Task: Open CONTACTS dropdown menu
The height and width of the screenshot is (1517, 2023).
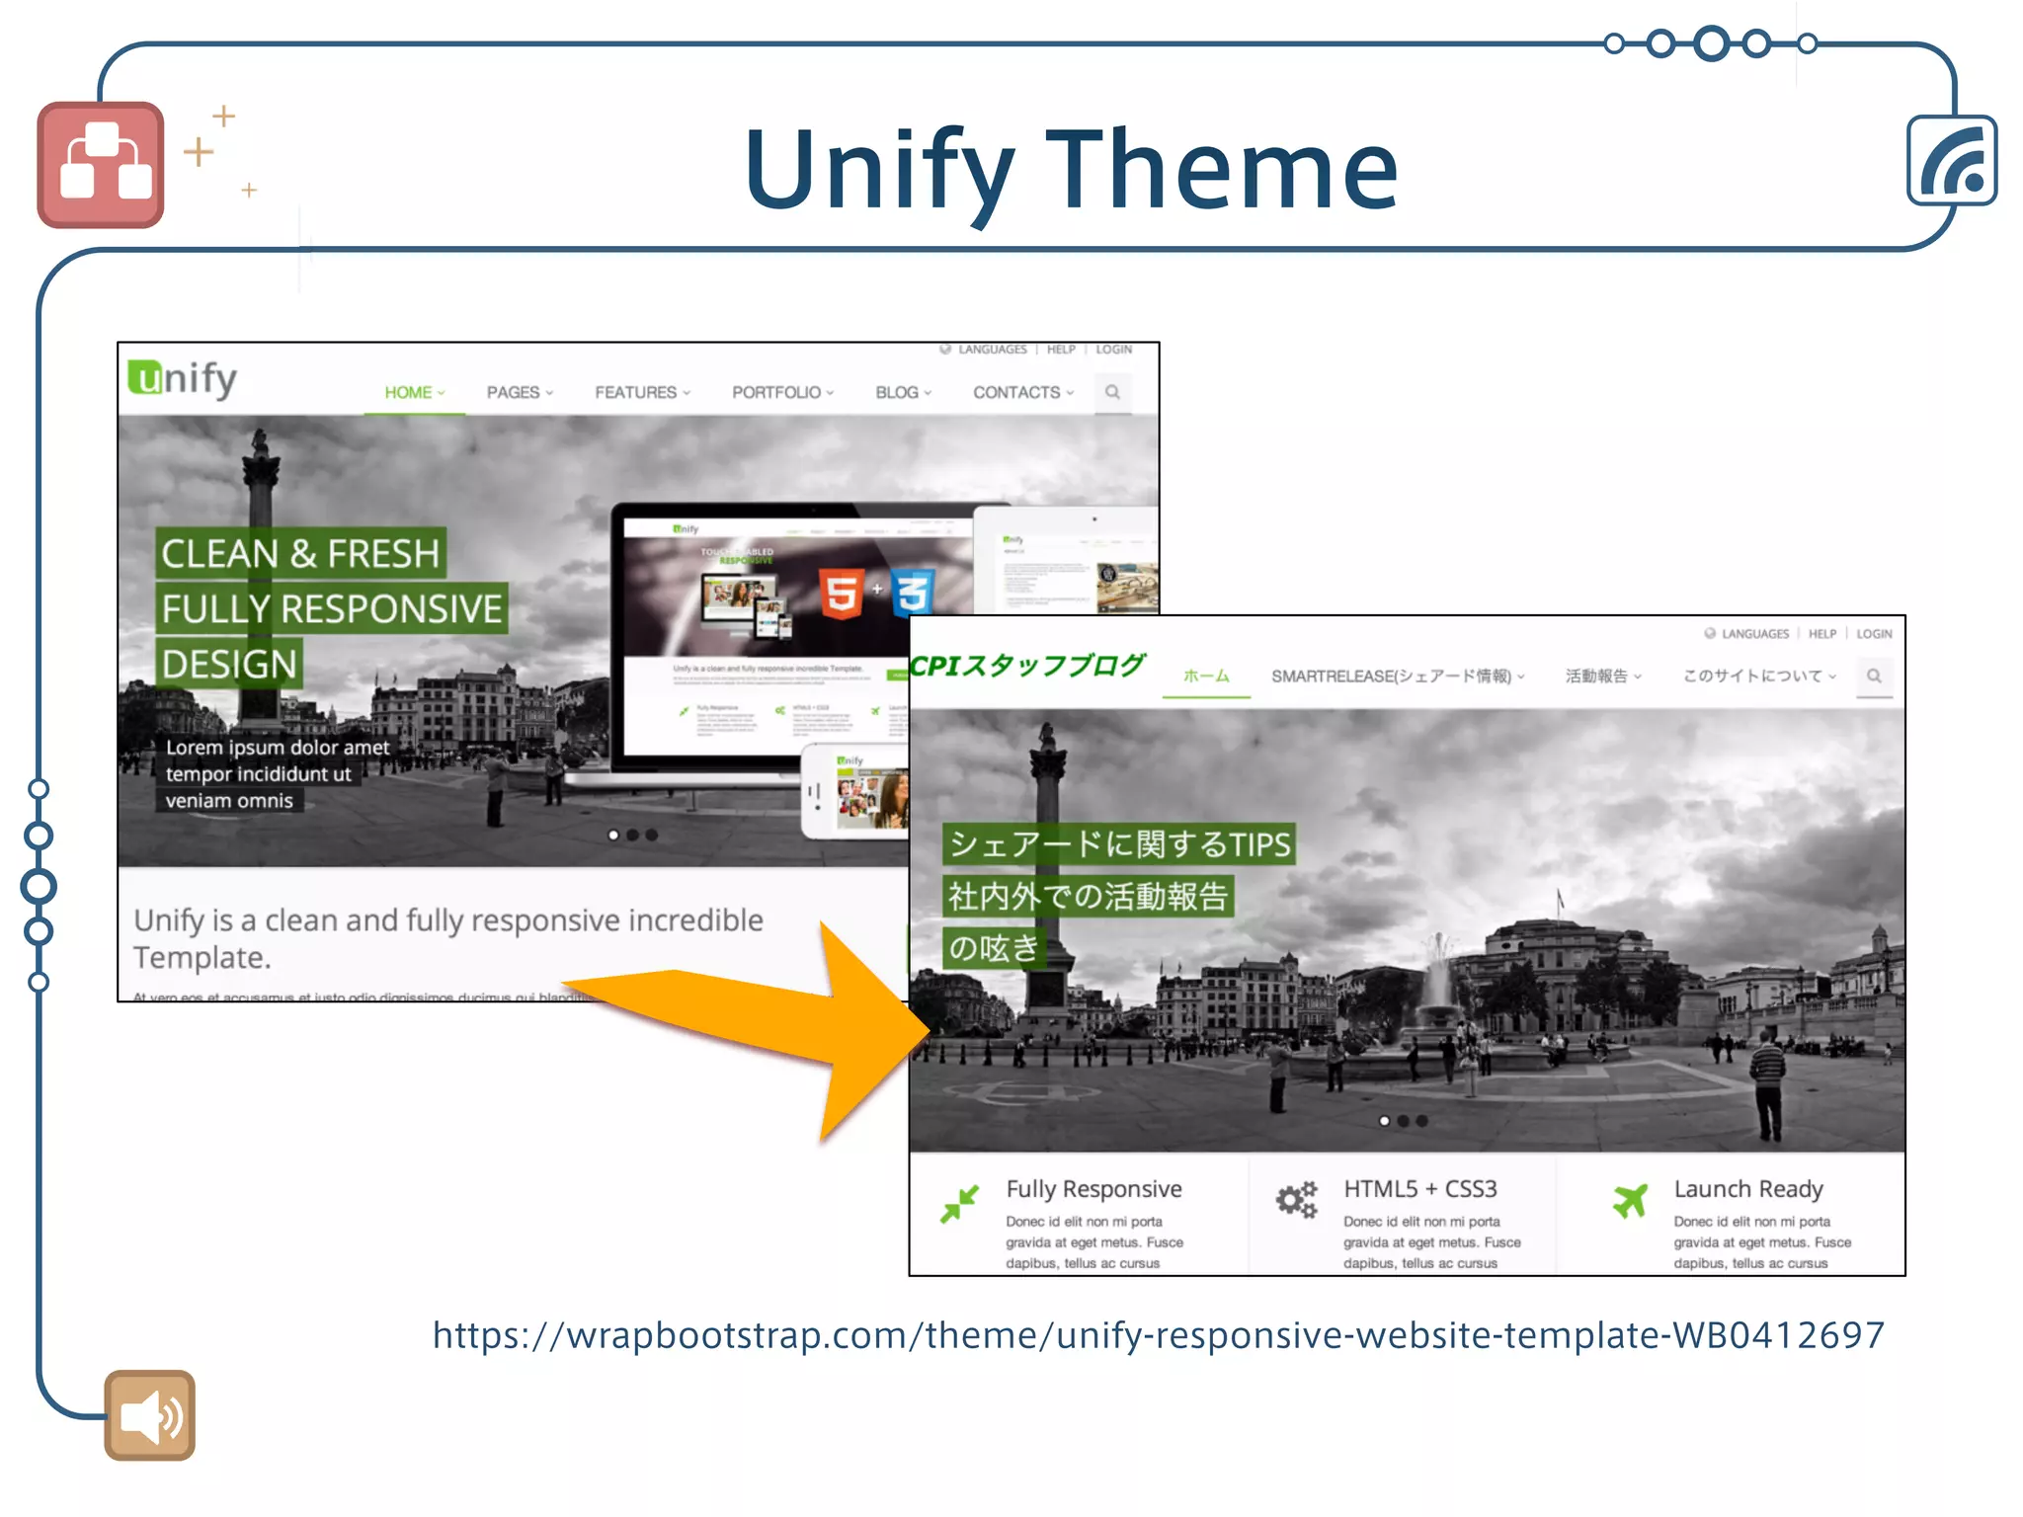Action: click(1023, 392)
